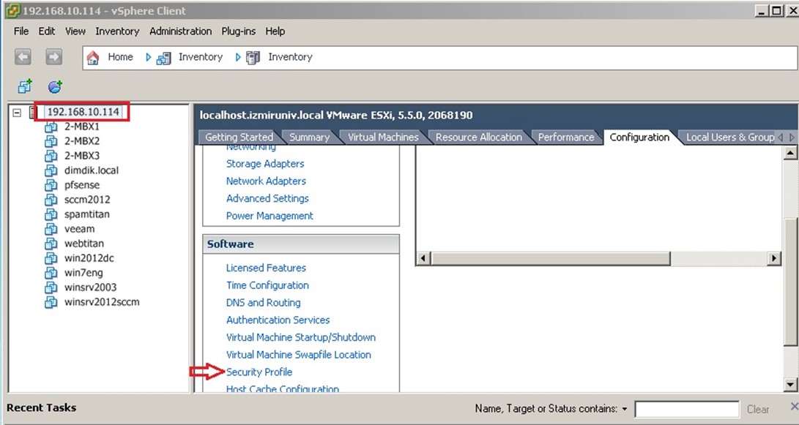Image resolution: width=799 pixels, height=425 pixels.
Task: Select the veeam virtual machine
Action: point(80,229)
